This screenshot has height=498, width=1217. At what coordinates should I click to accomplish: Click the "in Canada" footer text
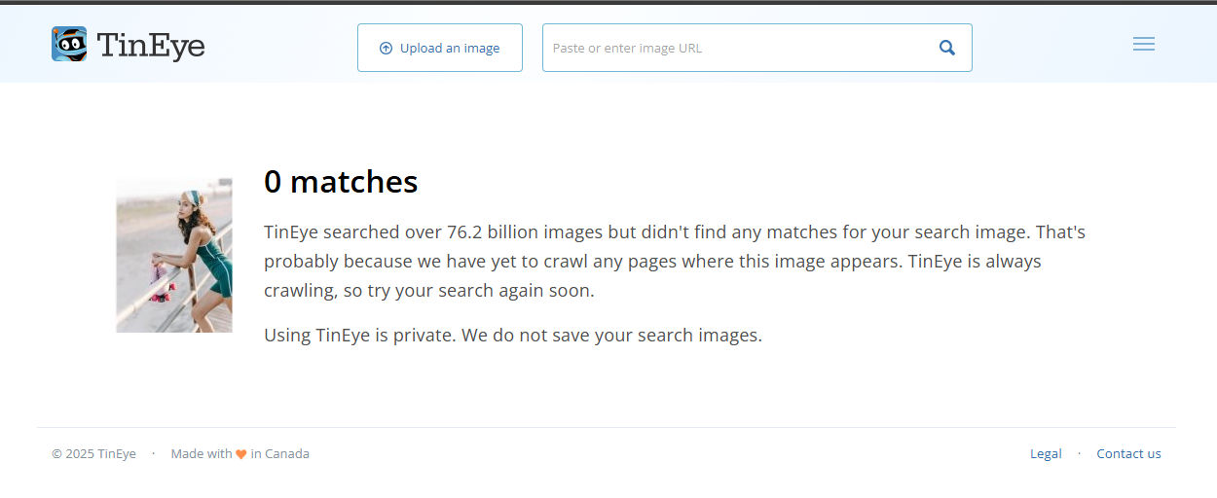(x=279, y=453)
